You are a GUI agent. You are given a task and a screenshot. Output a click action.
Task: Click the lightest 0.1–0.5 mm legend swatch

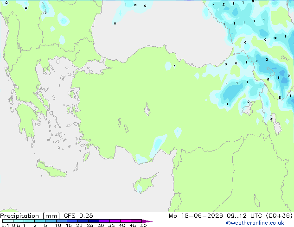click(x=8, y=221)
